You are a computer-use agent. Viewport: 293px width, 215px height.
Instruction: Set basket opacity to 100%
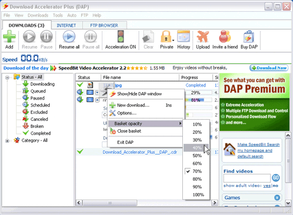click(x=196, y=195)
